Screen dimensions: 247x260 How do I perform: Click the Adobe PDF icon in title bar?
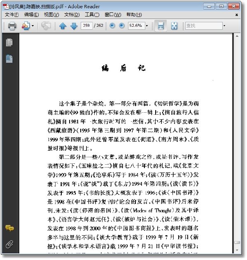6,7
